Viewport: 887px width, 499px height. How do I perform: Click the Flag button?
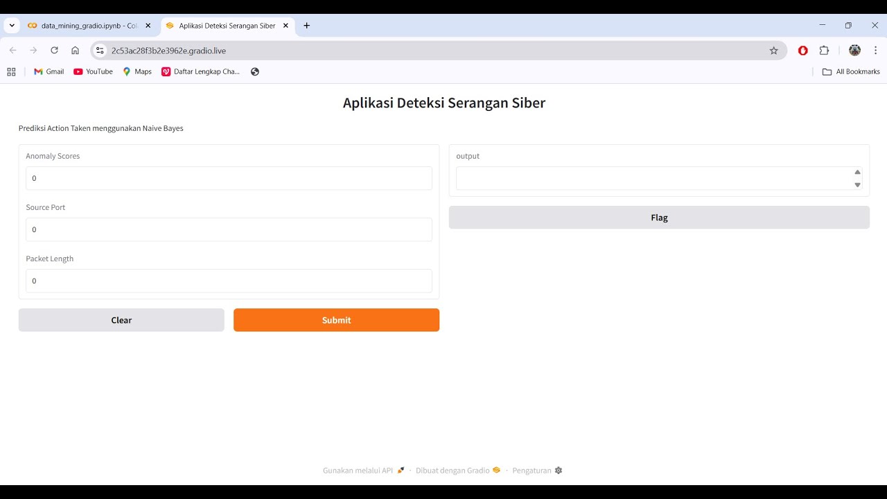[x=659, y=218]
